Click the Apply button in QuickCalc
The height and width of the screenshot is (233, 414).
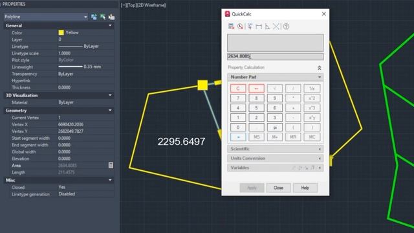(252, 188)
